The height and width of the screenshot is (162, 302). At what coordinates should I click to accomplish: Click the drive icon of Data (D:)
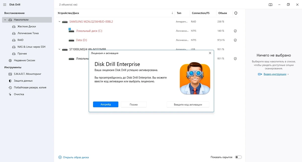pos(71,40)
